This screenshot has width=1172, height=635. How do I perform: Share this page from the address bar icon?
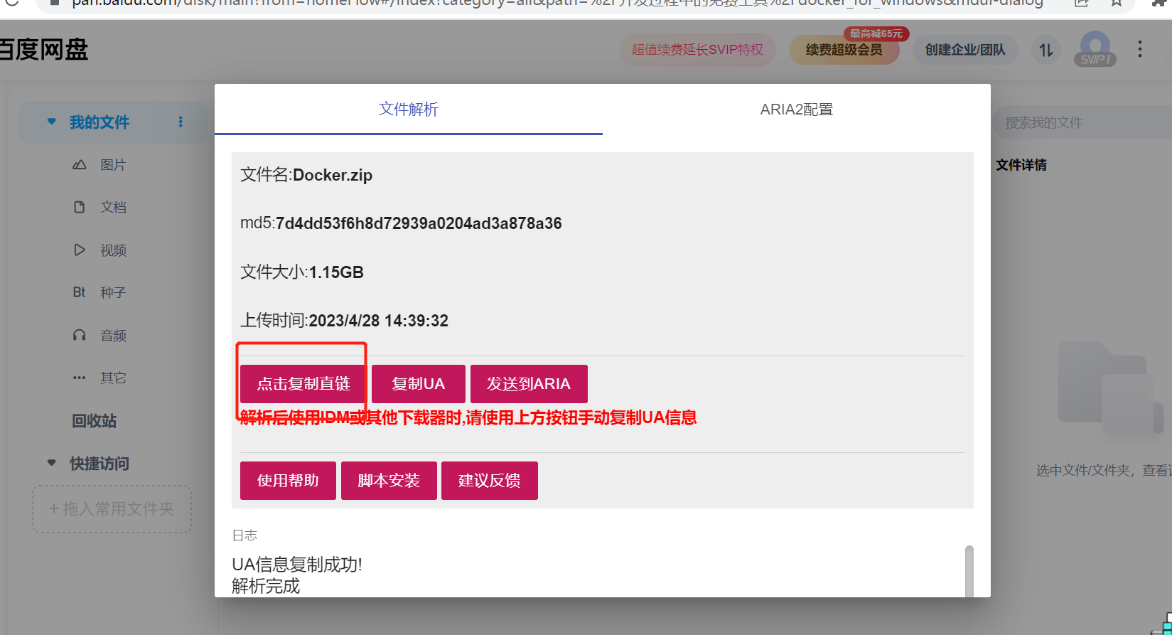1082,3
